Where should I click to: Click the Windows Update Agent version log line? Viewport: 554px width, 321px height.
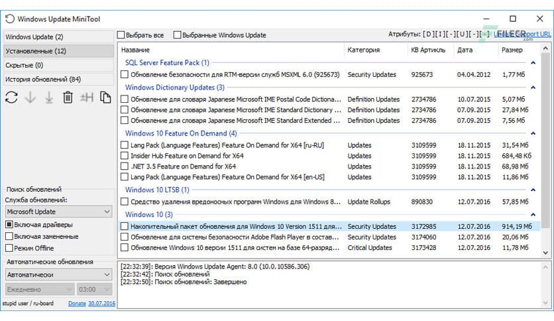(x=215, y=266)
